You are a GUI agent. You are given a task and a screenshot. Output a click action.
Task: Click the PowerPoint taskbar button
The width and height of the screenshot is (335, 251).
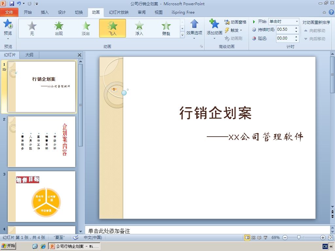click(x=74, y=246)
